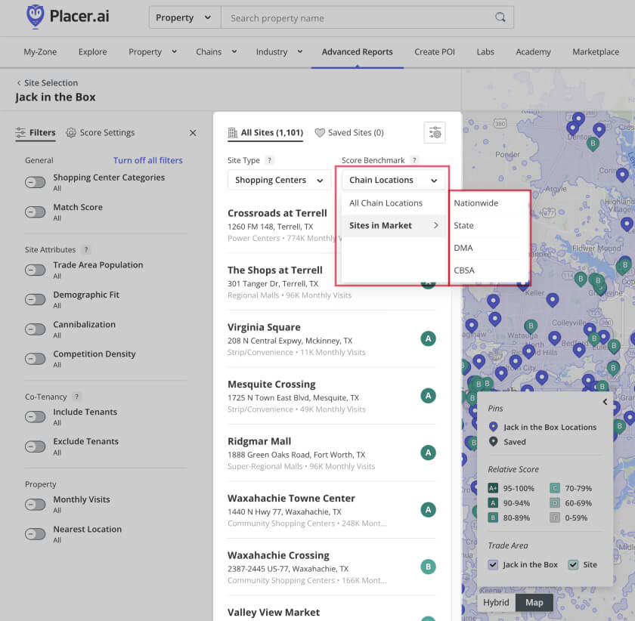Toggle Shopping Center Categories filter
635x621 pixels.
click(x=36, y=183)
